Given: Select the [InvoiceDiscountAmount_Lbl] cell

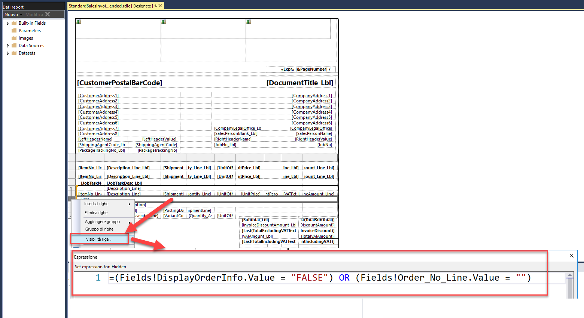Looking at the screenshot, I should [269, 225].
